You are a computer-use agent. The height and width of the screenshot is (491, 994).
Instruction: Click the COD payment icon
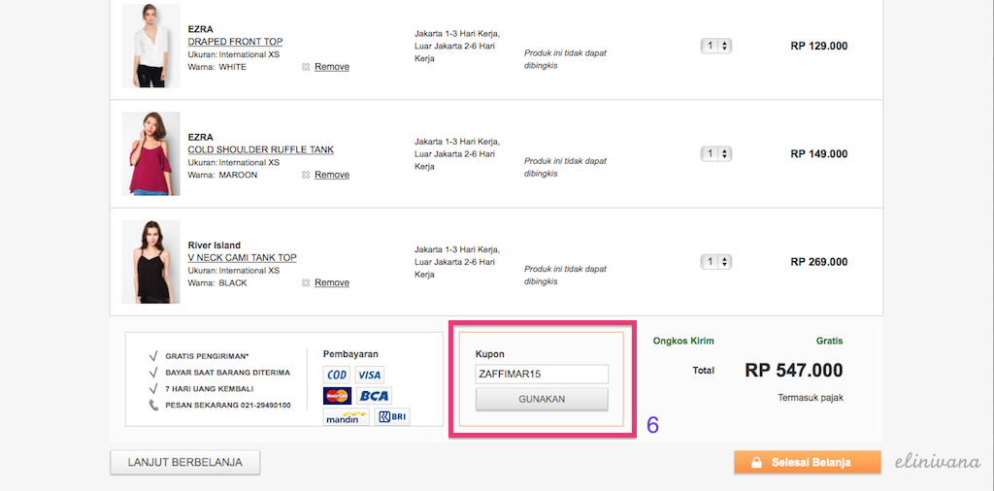click(x=337, y=375)
